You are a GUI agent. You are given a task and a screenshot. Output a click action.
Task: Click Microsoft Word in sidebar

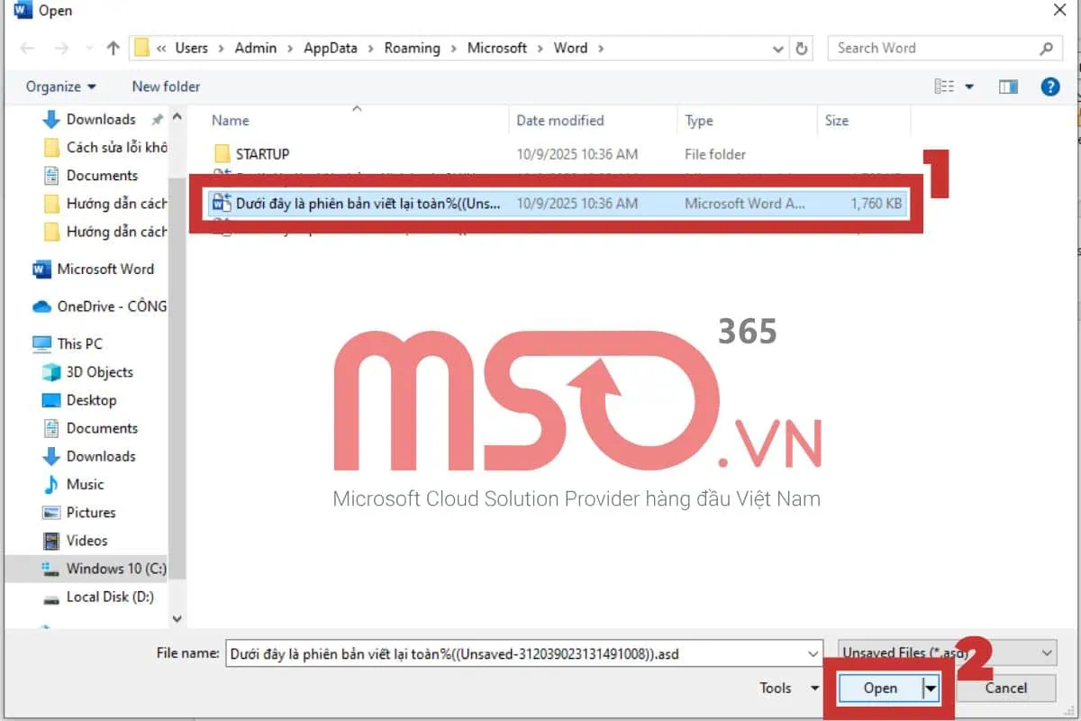[x=104, y=269]
